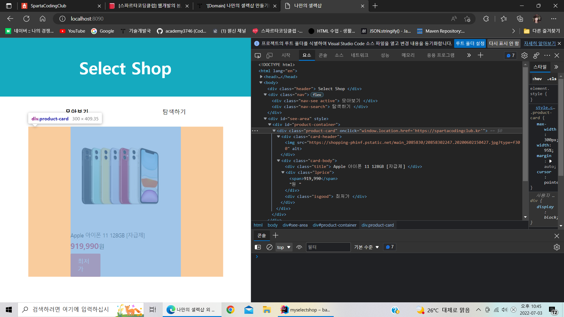Viewport: 564px width, 317px height.
Task: Open DevTools feedback people icon
Action: [x=536, y=55]
